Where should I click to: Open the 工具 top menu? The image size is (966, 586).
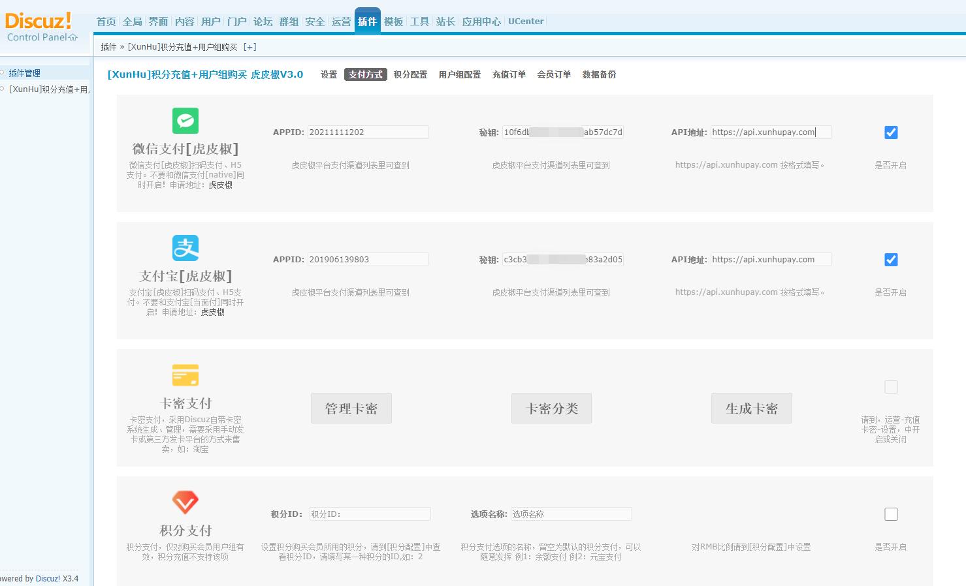tap(420, 22)
